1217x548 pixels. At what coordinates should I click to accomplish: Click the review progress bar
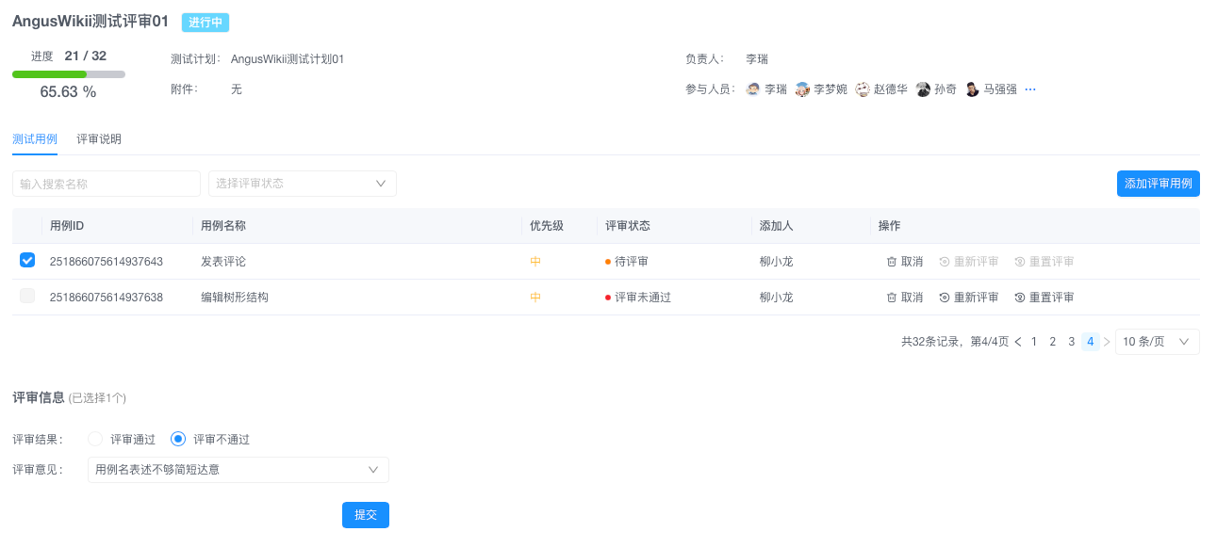point(69,73)
